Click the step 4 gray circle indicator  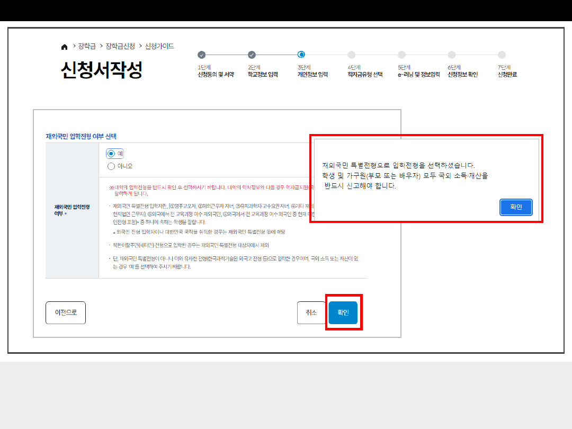pyautogui.click(x=352, y=55)
